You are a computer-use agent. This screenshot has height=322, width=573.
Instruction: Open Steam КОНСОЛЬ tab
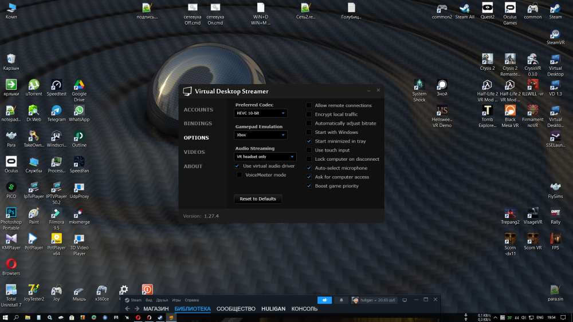click(x=304, y=309)
